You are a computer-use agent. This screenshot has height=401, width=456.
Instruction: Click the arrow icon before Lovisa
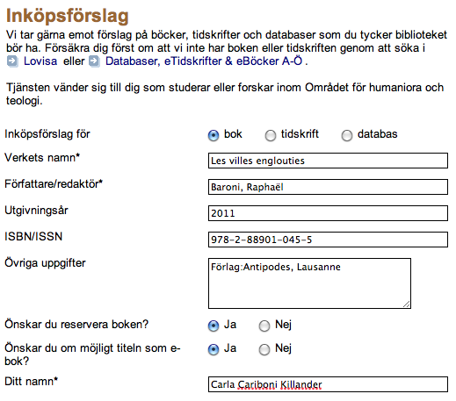[12, 61]
